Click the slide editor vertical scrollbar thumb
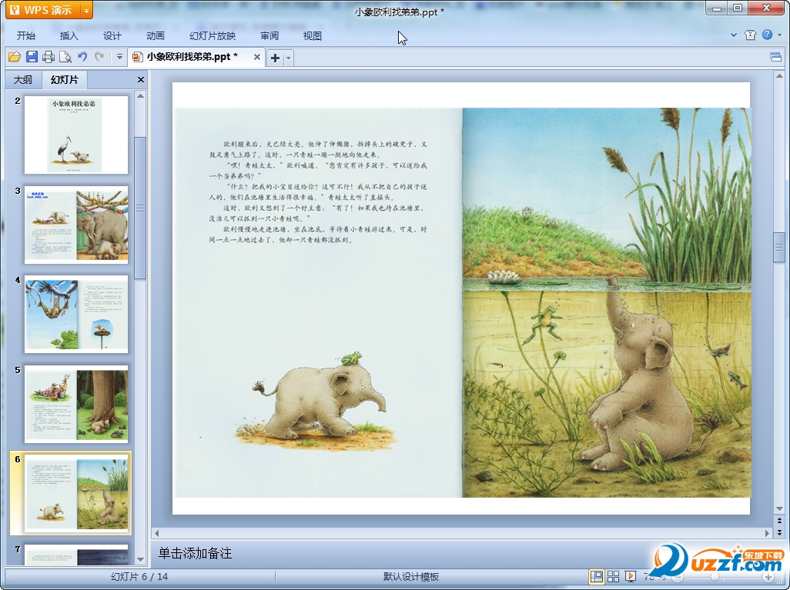This screenshot has width=790, height=590. [x=779, y=247]
